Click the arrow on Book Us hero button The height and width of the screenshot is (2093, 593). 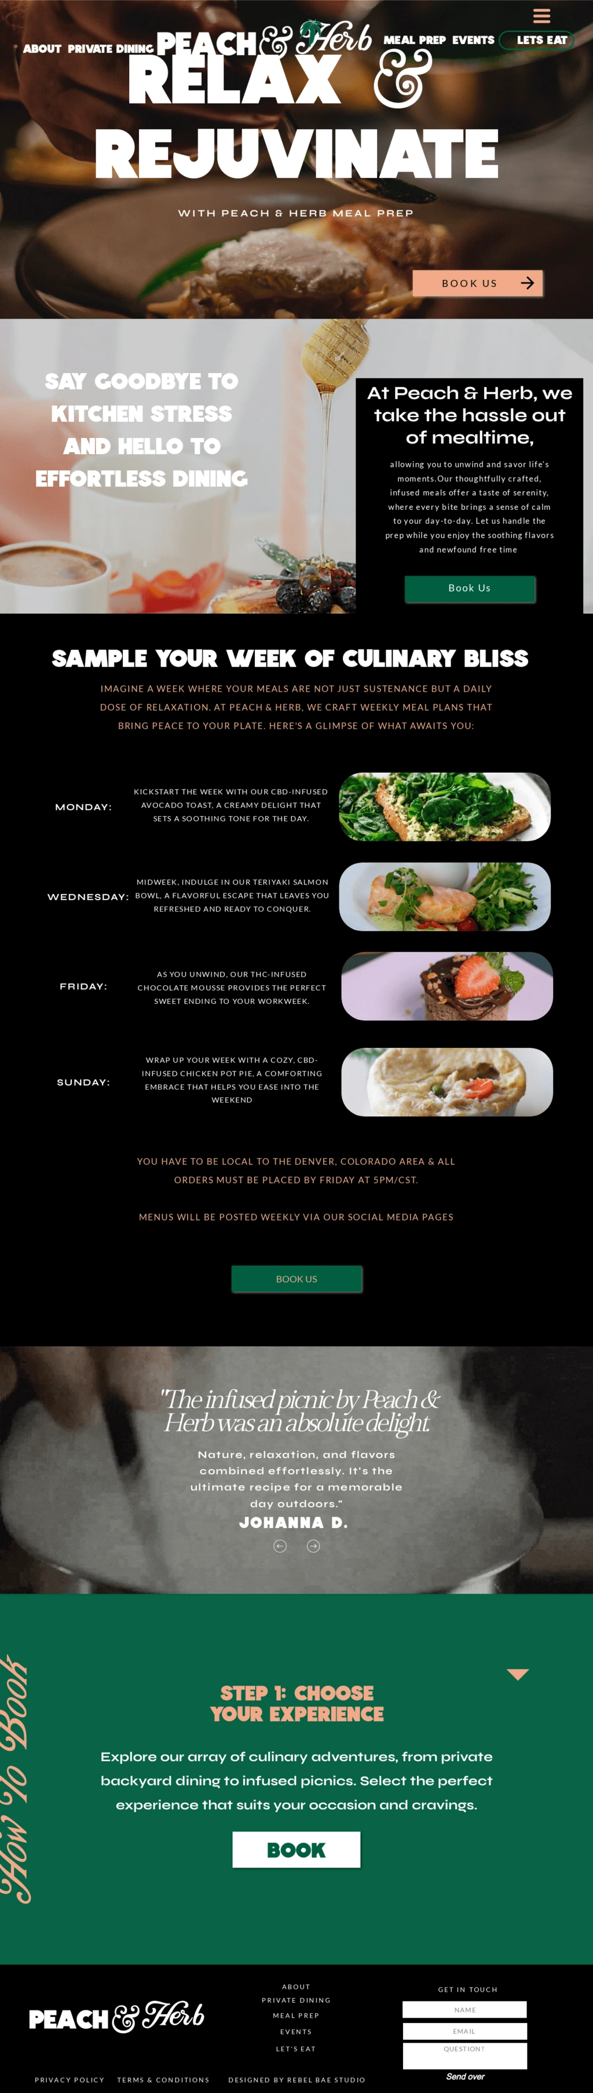tap(527, 283)
